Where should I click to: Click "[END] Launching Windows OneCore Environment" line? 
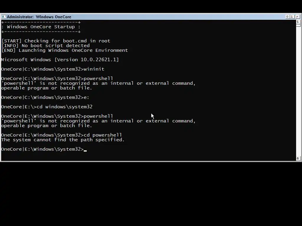(x=65, y=50)
